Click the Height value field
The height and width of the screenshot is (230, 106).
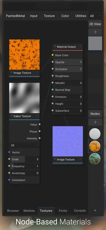pos(68,104)
